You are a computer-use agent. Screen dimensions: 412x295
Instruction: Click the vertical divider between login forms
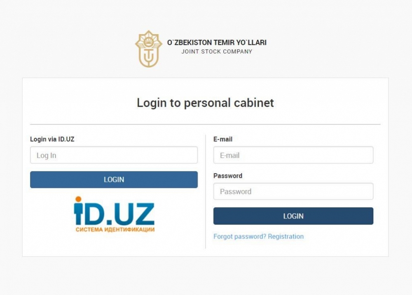coord(206,192)
